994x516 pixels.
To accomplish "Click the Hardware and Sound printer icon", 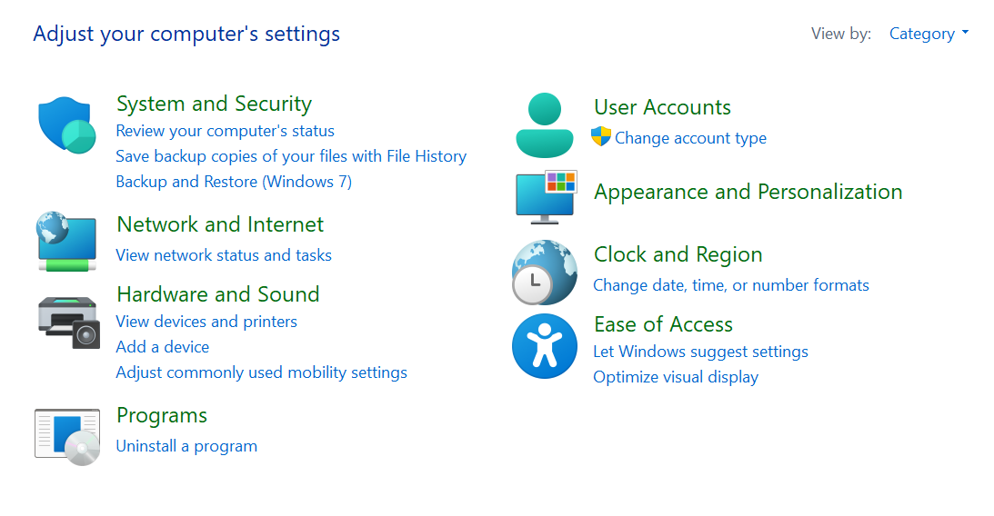I will (66, 322).
